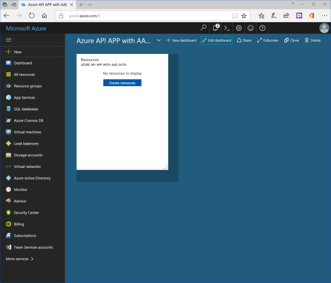Open a new browser tab
Screen dimensions: 331x283
tap(81, 4)
